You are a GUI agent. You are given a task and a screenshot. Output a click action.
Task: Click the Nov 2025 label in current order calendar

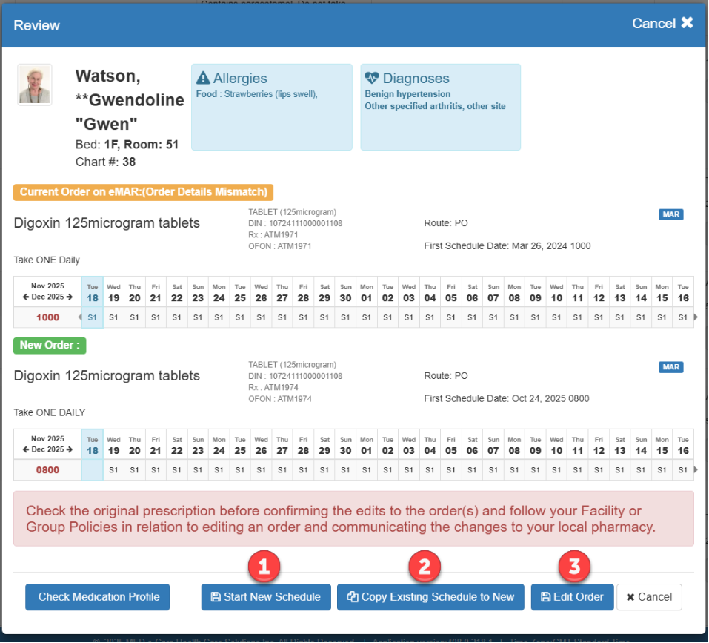pyautogui.click(x=47, y=286)
